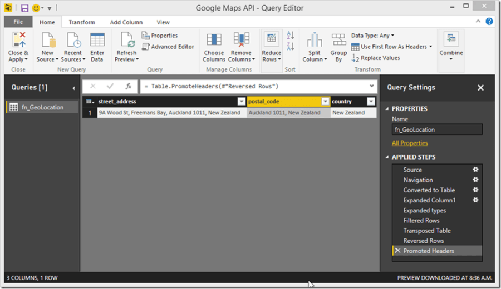This screenshot has height=289, width=501.
Task: Open the table menu icon in grid corner
Action: [90, 102]
